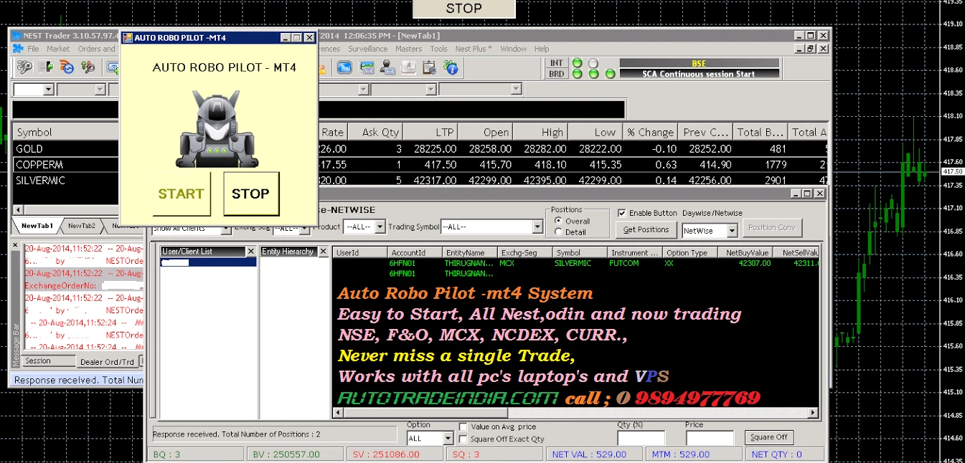965x463 pixels.
Task: Click the NEST toolbar icon with green arrow
Action: coord(46,67)
